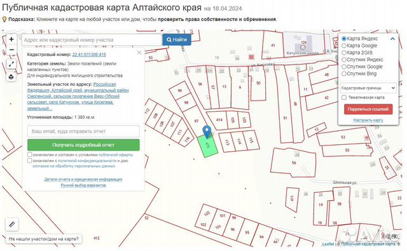Click Получить подробный отчет button
Image resolution: width=407 pixels, height=251 pixels.
click(x=83, y=145)
